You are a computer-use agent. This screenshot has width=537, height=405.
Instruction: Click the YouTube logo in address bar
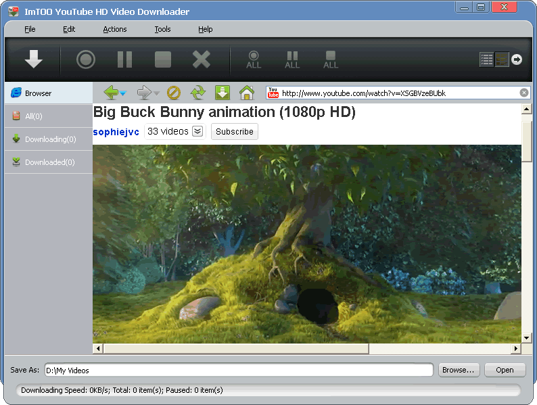coord(273,93)
